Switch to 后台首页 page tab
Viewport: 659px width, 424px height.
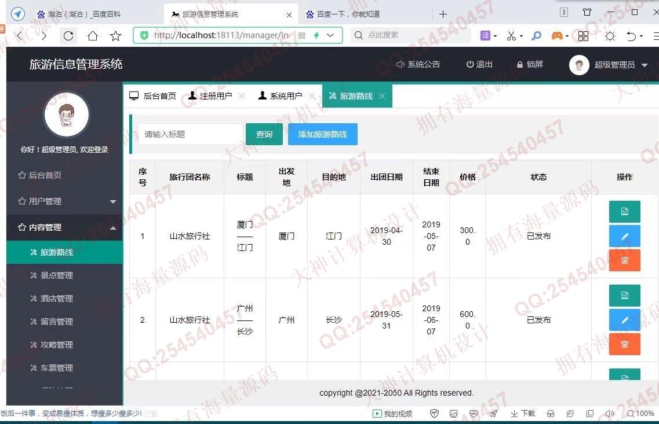pos(152,96)
